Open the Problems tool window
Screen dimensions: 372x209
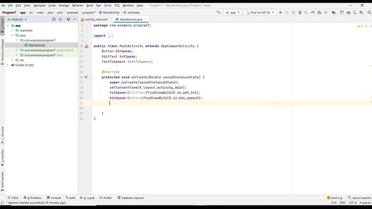[x=33, y=197]
